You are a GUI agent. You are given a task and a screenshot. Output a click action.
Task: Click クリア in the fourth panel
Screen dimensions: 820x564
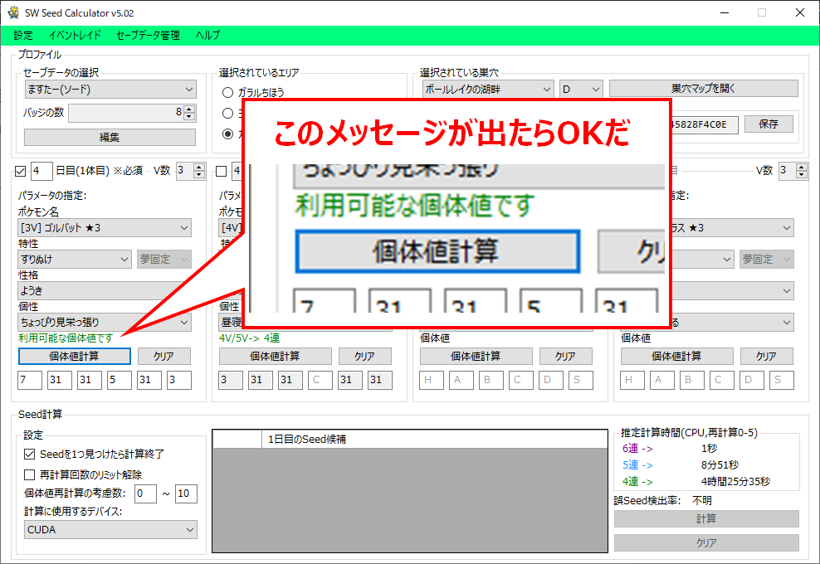pos(767,356)
